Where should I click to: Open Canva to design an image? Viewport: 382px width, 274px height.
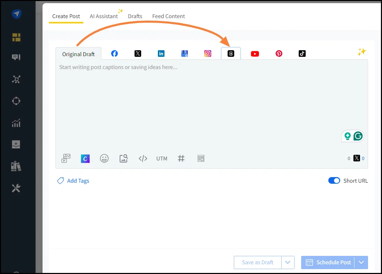pos(85,158)
